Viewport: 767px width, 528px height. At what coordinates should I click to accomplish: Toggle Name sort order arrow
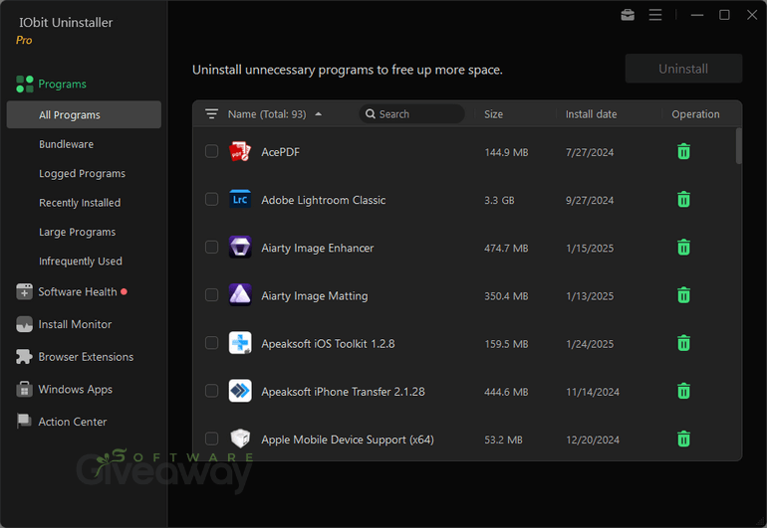[319, 114]
